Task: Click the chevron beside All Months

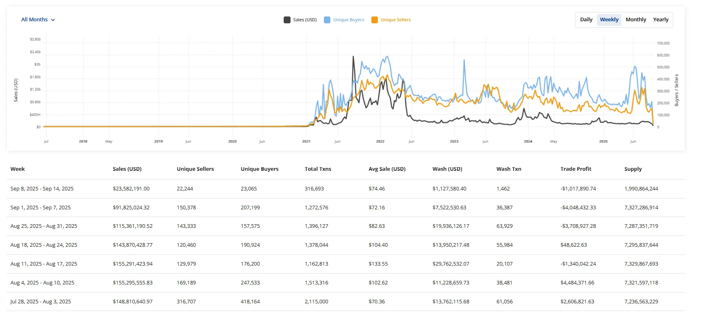Action: pos(53,20)
